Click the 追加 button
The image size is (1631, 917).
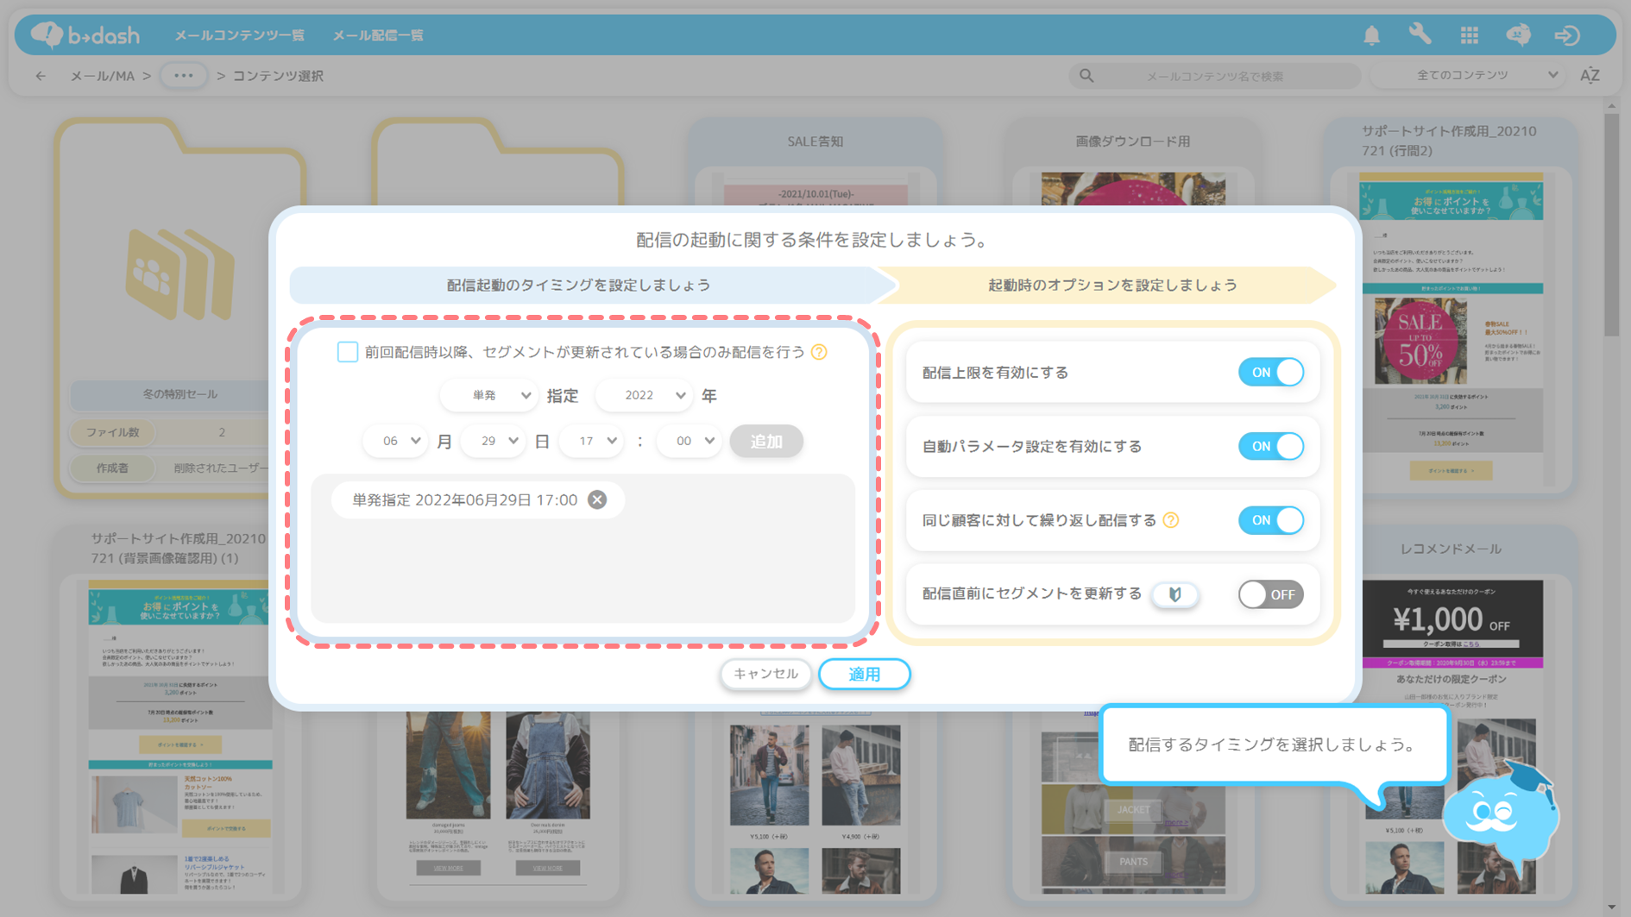pos(766,441)
